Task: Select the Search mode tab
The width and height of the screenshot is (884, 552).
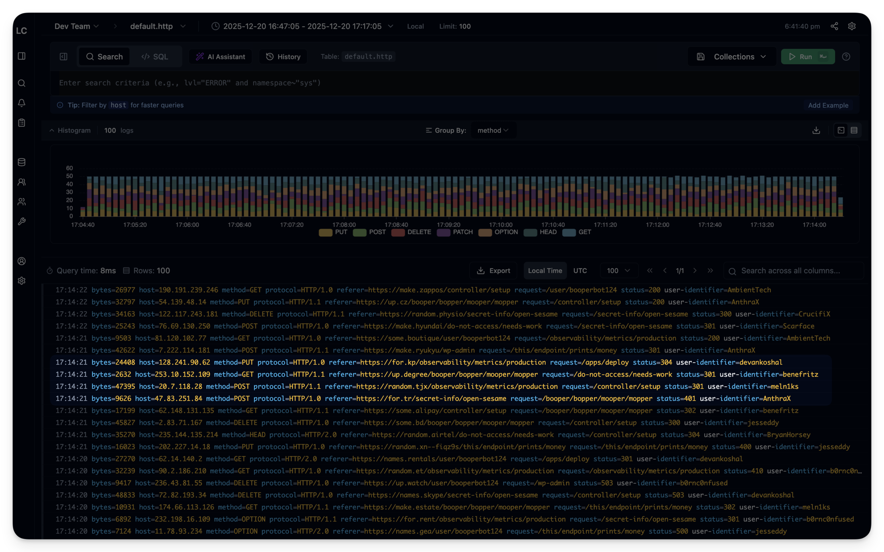Action: (104, 57)
